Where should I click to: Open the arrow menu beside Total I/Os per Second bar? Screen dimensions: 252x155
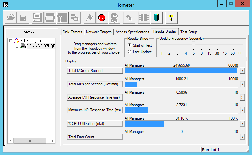242,71
